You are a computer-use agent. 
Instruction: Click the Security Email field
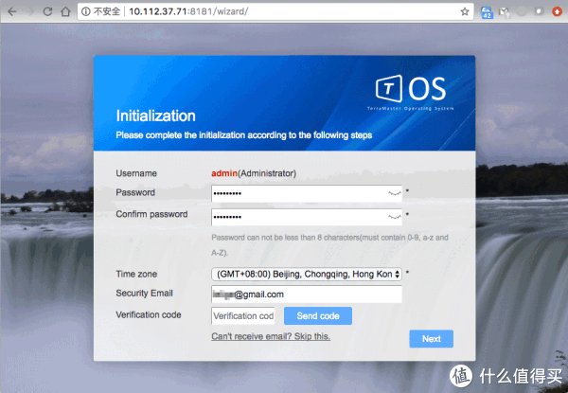pyautogui.click(x=307, y=294)
